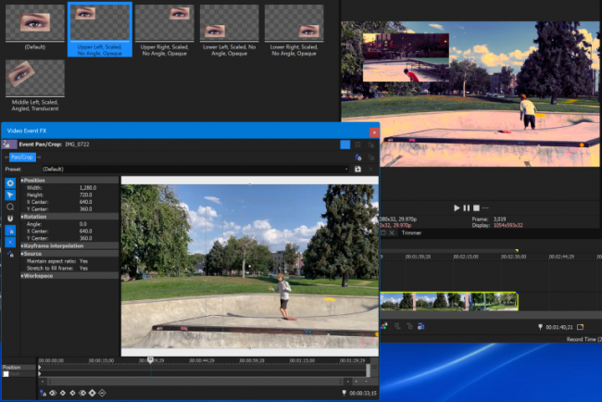Go to Last Keyframe button
Image resolution: width=602 pixels, height=402 pixels.
[x=82, y=393]
